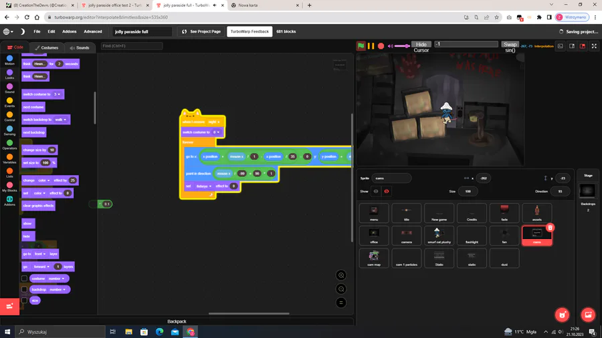Check the size reporter checkbox

tap(24, 301)
